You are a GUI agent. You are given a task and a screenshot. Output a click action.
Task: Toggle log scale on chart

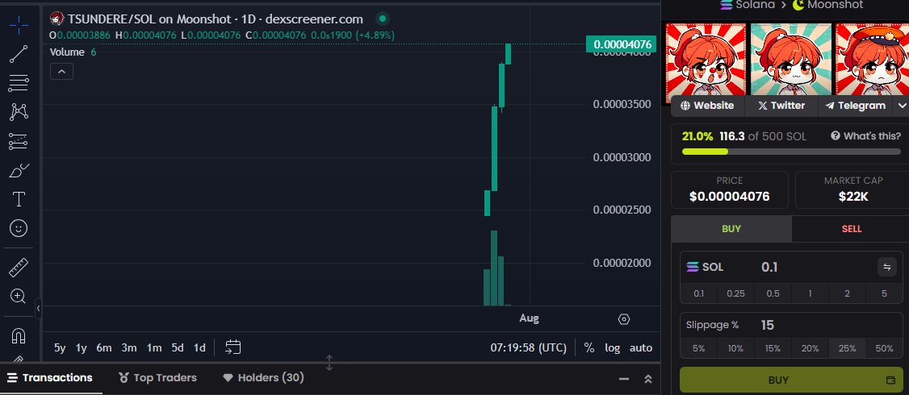(x=612, y=348)
